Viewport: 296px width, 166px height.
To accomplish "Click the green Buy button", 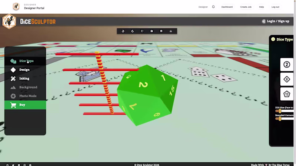I will pyautogui.click(x=25, y=105).
